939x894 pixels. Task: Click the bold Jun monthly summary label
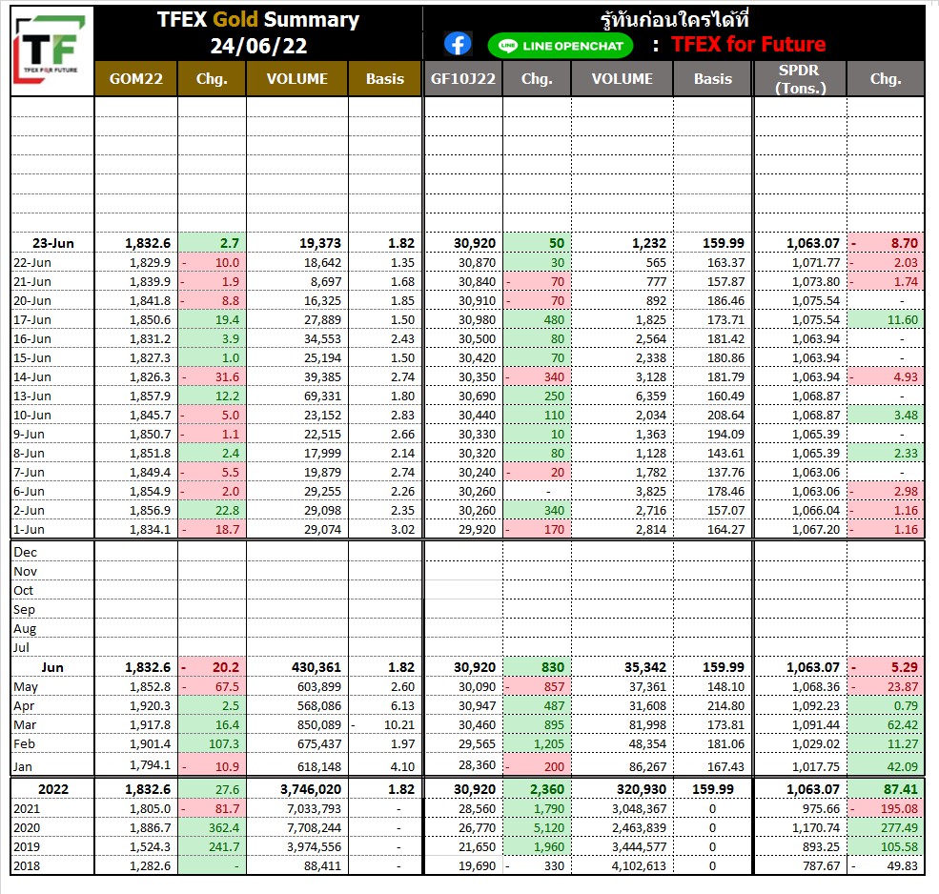(x=52, y=667)
